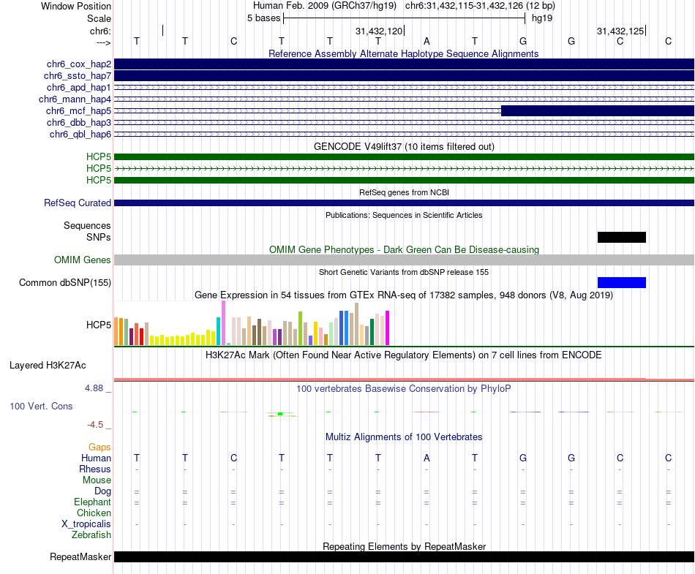Screen dimensions: 695x574
Task: Click the chr6_cox_hap2 track label
Action: (78, 64)
